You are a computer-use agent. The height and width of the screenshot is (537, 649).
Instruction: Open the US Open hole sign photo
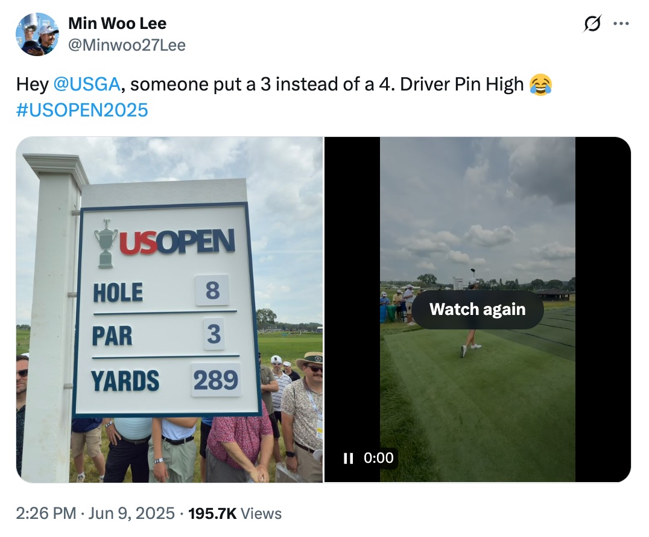(169, 310)
